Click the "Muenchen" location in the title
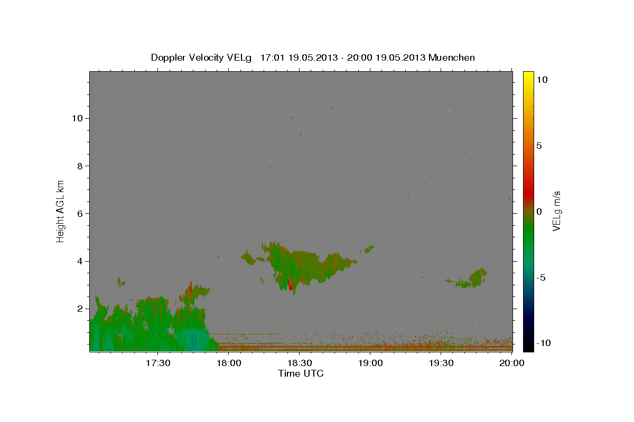The height and width of the screenshot is (422, 634). (x=452, y=57)
